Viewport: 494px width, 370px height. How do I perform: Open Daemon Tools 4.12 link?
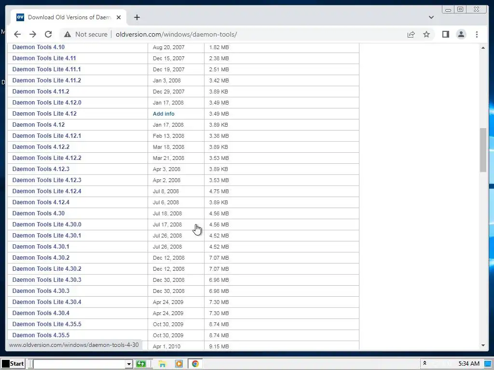[x=39, y=125]
